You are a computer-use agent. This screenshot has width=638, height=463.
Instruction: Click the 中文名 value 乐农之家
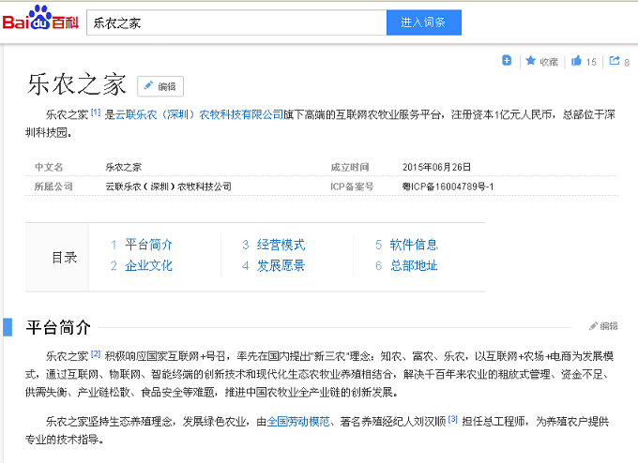pos(123,167)
